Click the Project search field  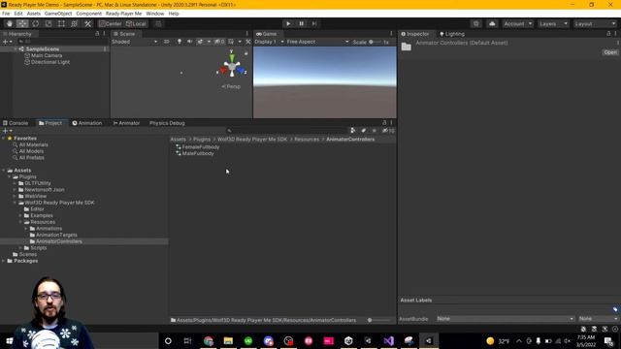pyautogui.click(x=287, y=131)
